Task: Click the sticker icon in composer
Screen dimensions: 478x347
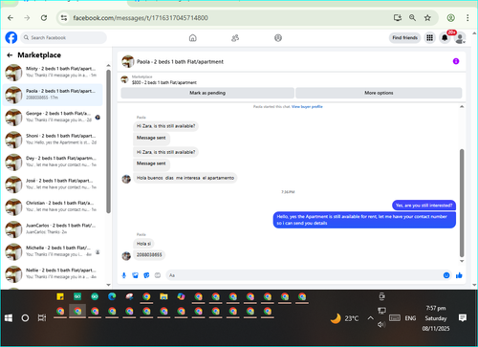Action: [146, 275]
